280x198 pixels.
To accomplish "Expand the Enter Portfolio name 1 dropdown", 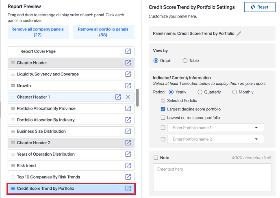I will click(256, 128).
